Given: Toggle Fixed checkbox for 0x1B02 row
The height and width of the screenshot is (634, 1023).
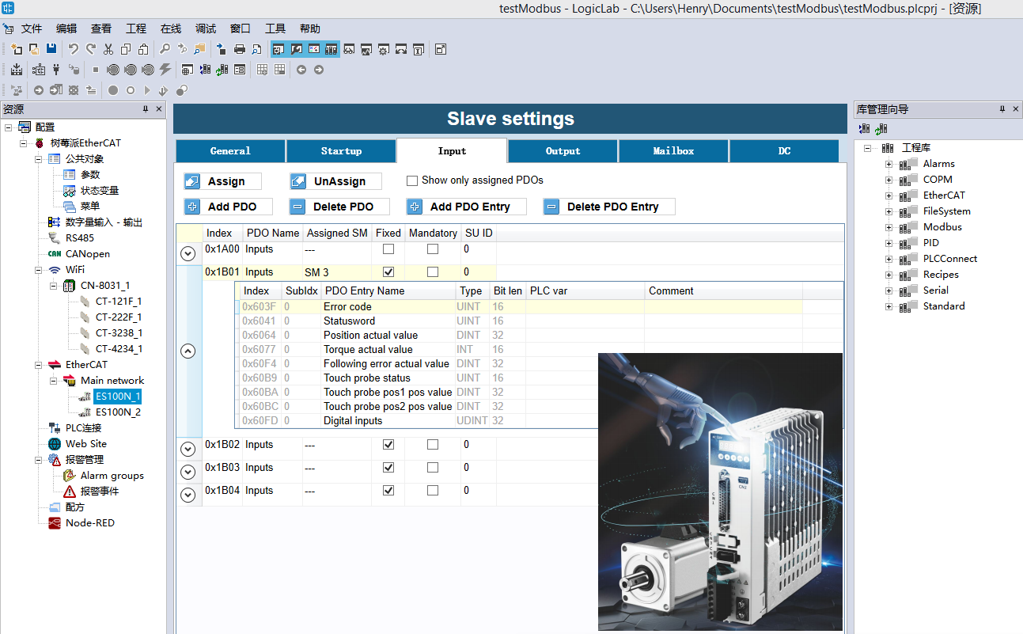Looking at the screenshot, I should pos(388,445).
